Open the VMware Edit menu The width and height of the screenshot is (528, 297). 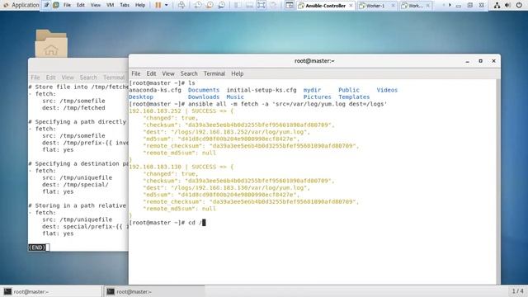click(x=81, y=5)
